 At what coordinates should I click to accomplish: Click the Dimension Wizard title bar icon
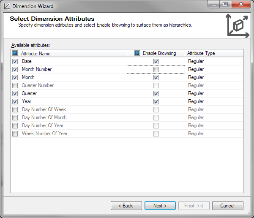(x=6, y=6)
